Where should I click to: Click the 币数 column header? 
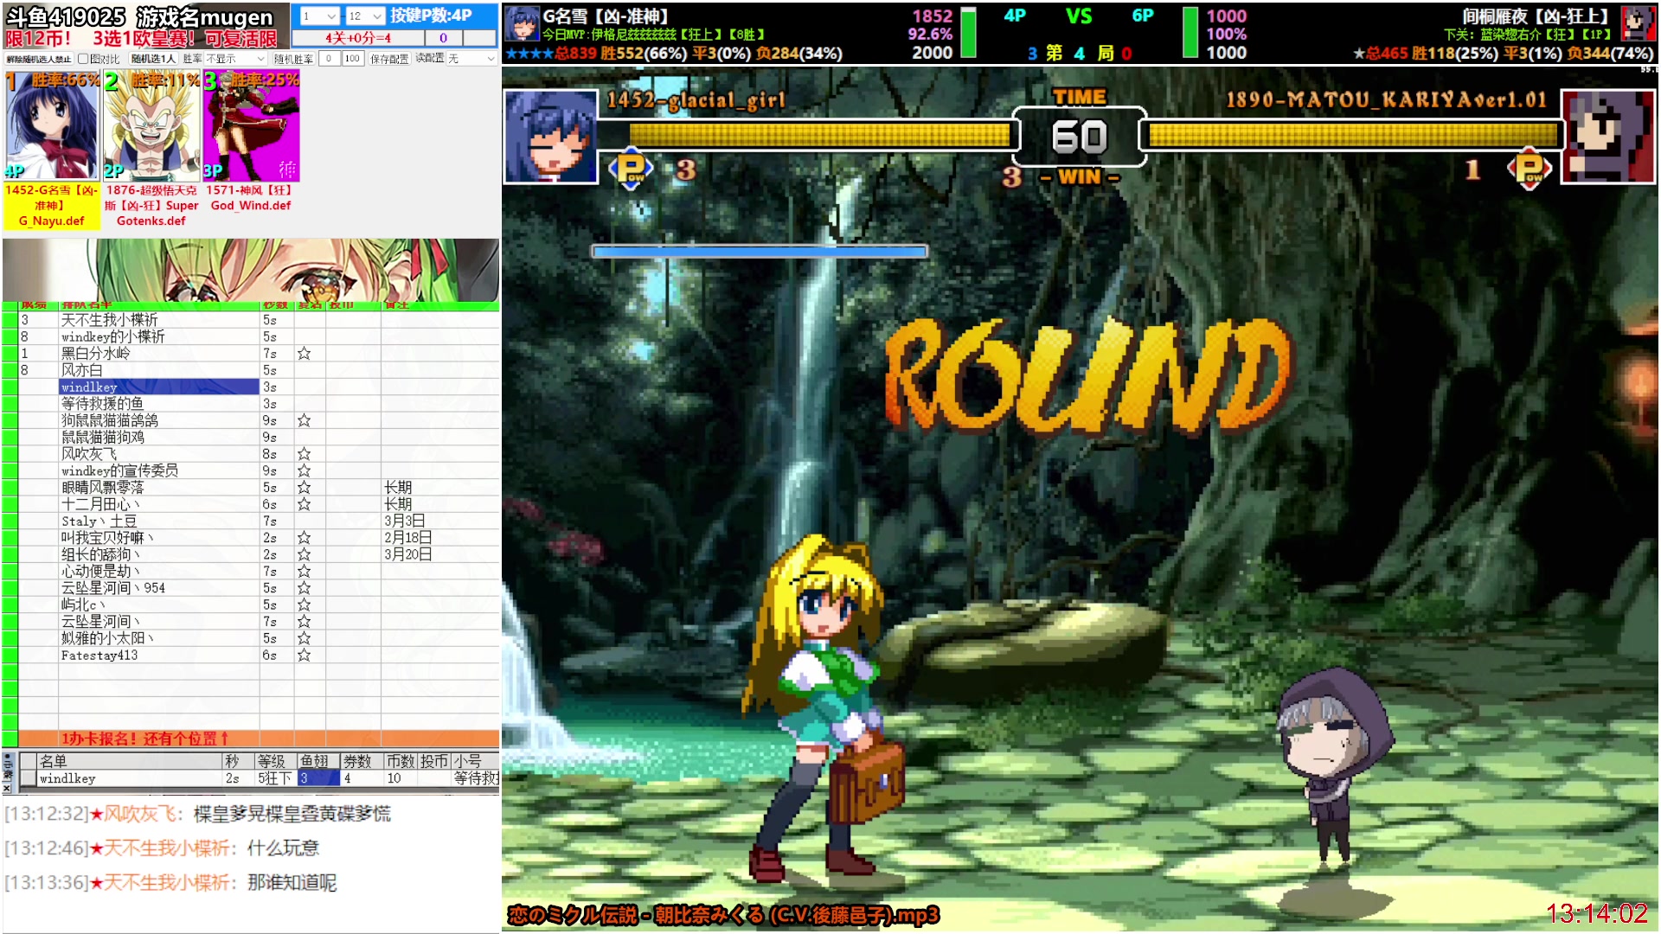pos(401,762)
